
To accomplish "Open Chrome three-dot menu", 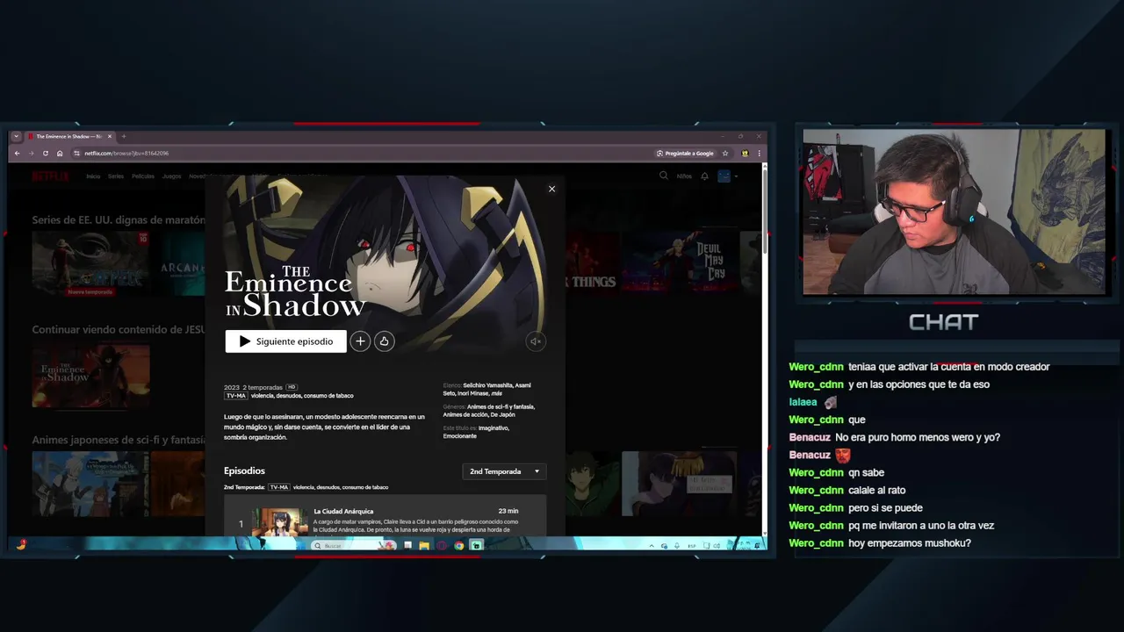I will point(760,153).
